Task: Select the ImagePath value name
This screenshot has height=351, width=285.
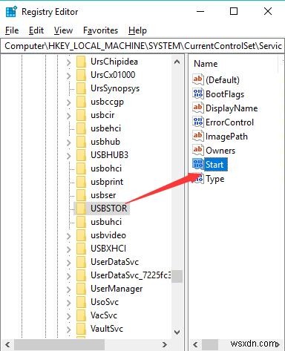Action: (226, 137)
